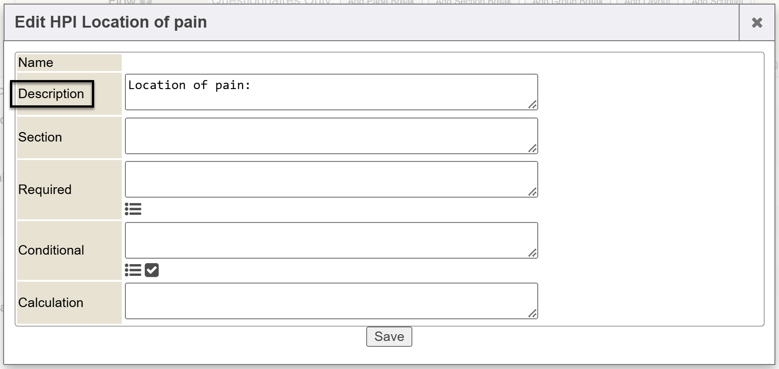Viewport: 779px width, 369px height.
Task: Click inside the Required text area
Action: click(x=331, y=179)
